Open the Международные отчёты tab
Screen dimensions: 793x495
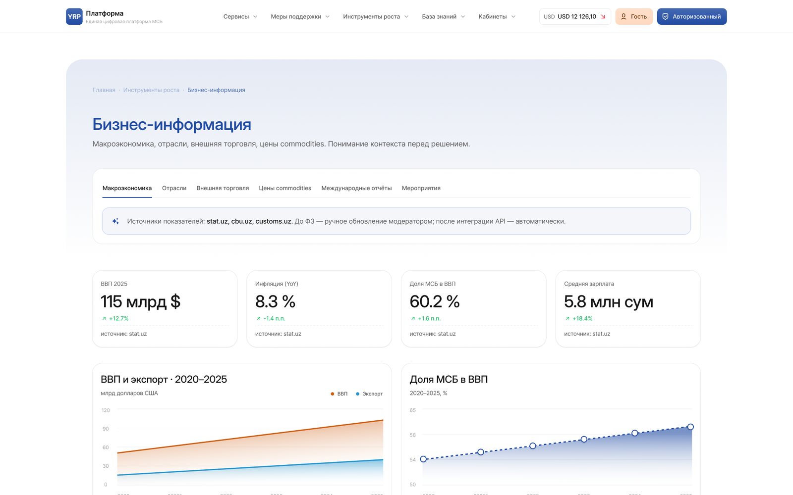point(356,188)
